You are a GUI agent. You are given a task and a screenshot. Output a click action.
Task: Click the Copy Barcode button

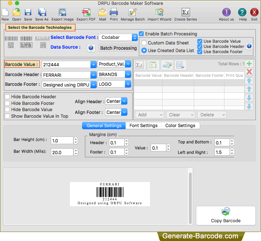226,216
